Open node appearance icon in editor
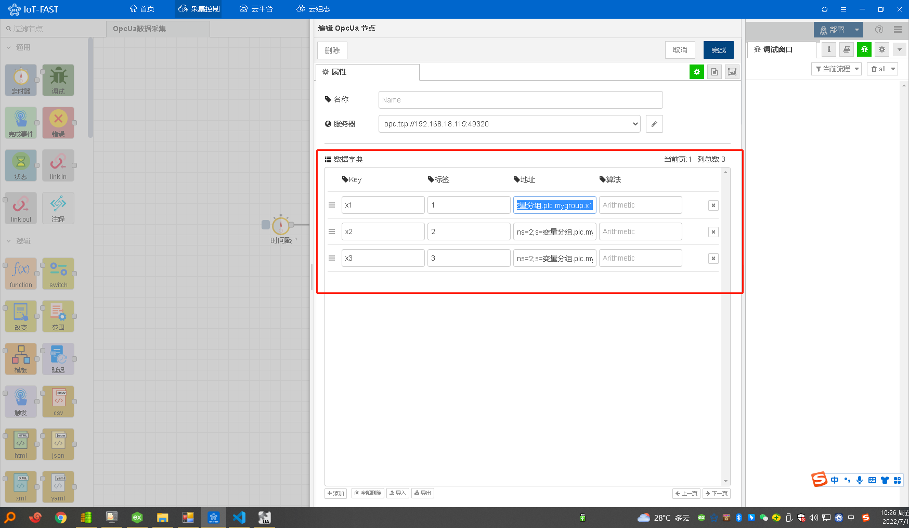This screenshot has width=909, height=528. 732,72
